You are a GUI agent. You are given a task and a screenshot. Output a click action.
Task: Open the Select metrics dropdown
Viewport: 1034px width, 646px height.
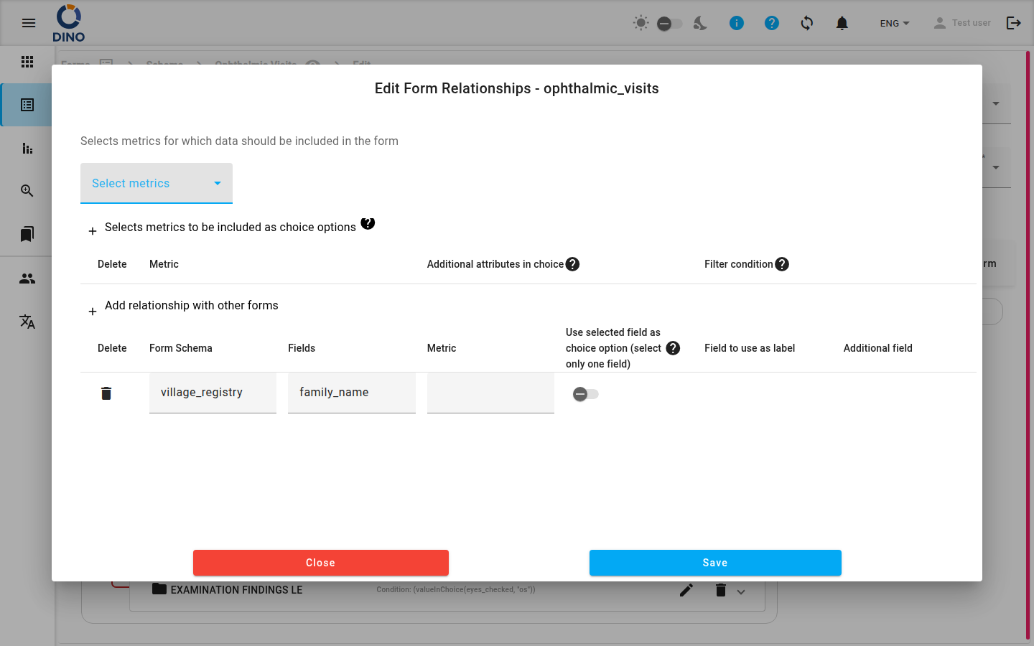tap(157, 183)
